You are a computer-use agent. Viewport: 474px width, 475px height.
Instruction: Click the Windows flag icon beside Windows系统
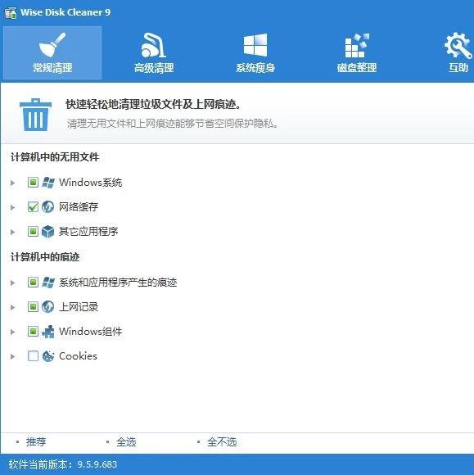(x=48, y=183)
